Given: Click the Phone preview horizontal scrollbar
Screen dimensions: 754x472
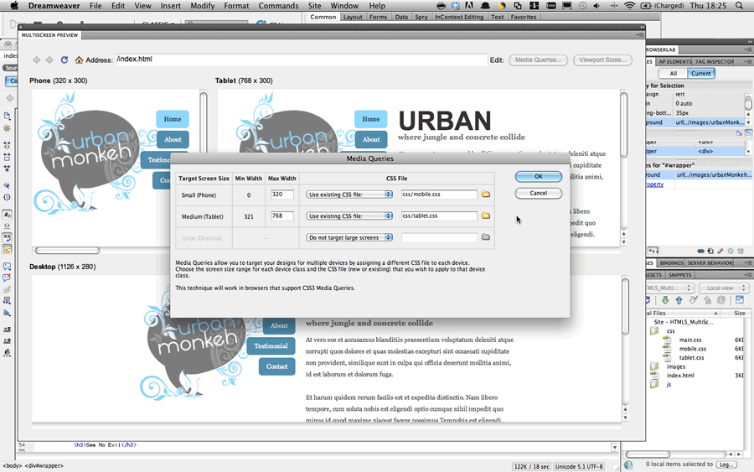Looking at the screenshot, I should coord(67,250).
